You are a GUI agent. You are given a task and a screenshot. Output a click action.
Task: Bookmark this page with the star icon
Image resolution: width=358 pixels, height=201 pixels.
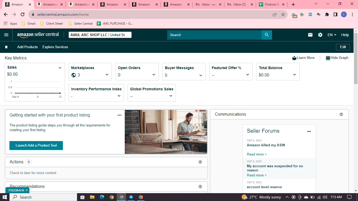(283, 15)
